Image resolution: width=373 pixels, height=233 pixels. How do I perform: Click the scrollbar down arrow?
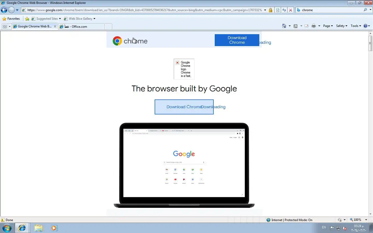370,214
